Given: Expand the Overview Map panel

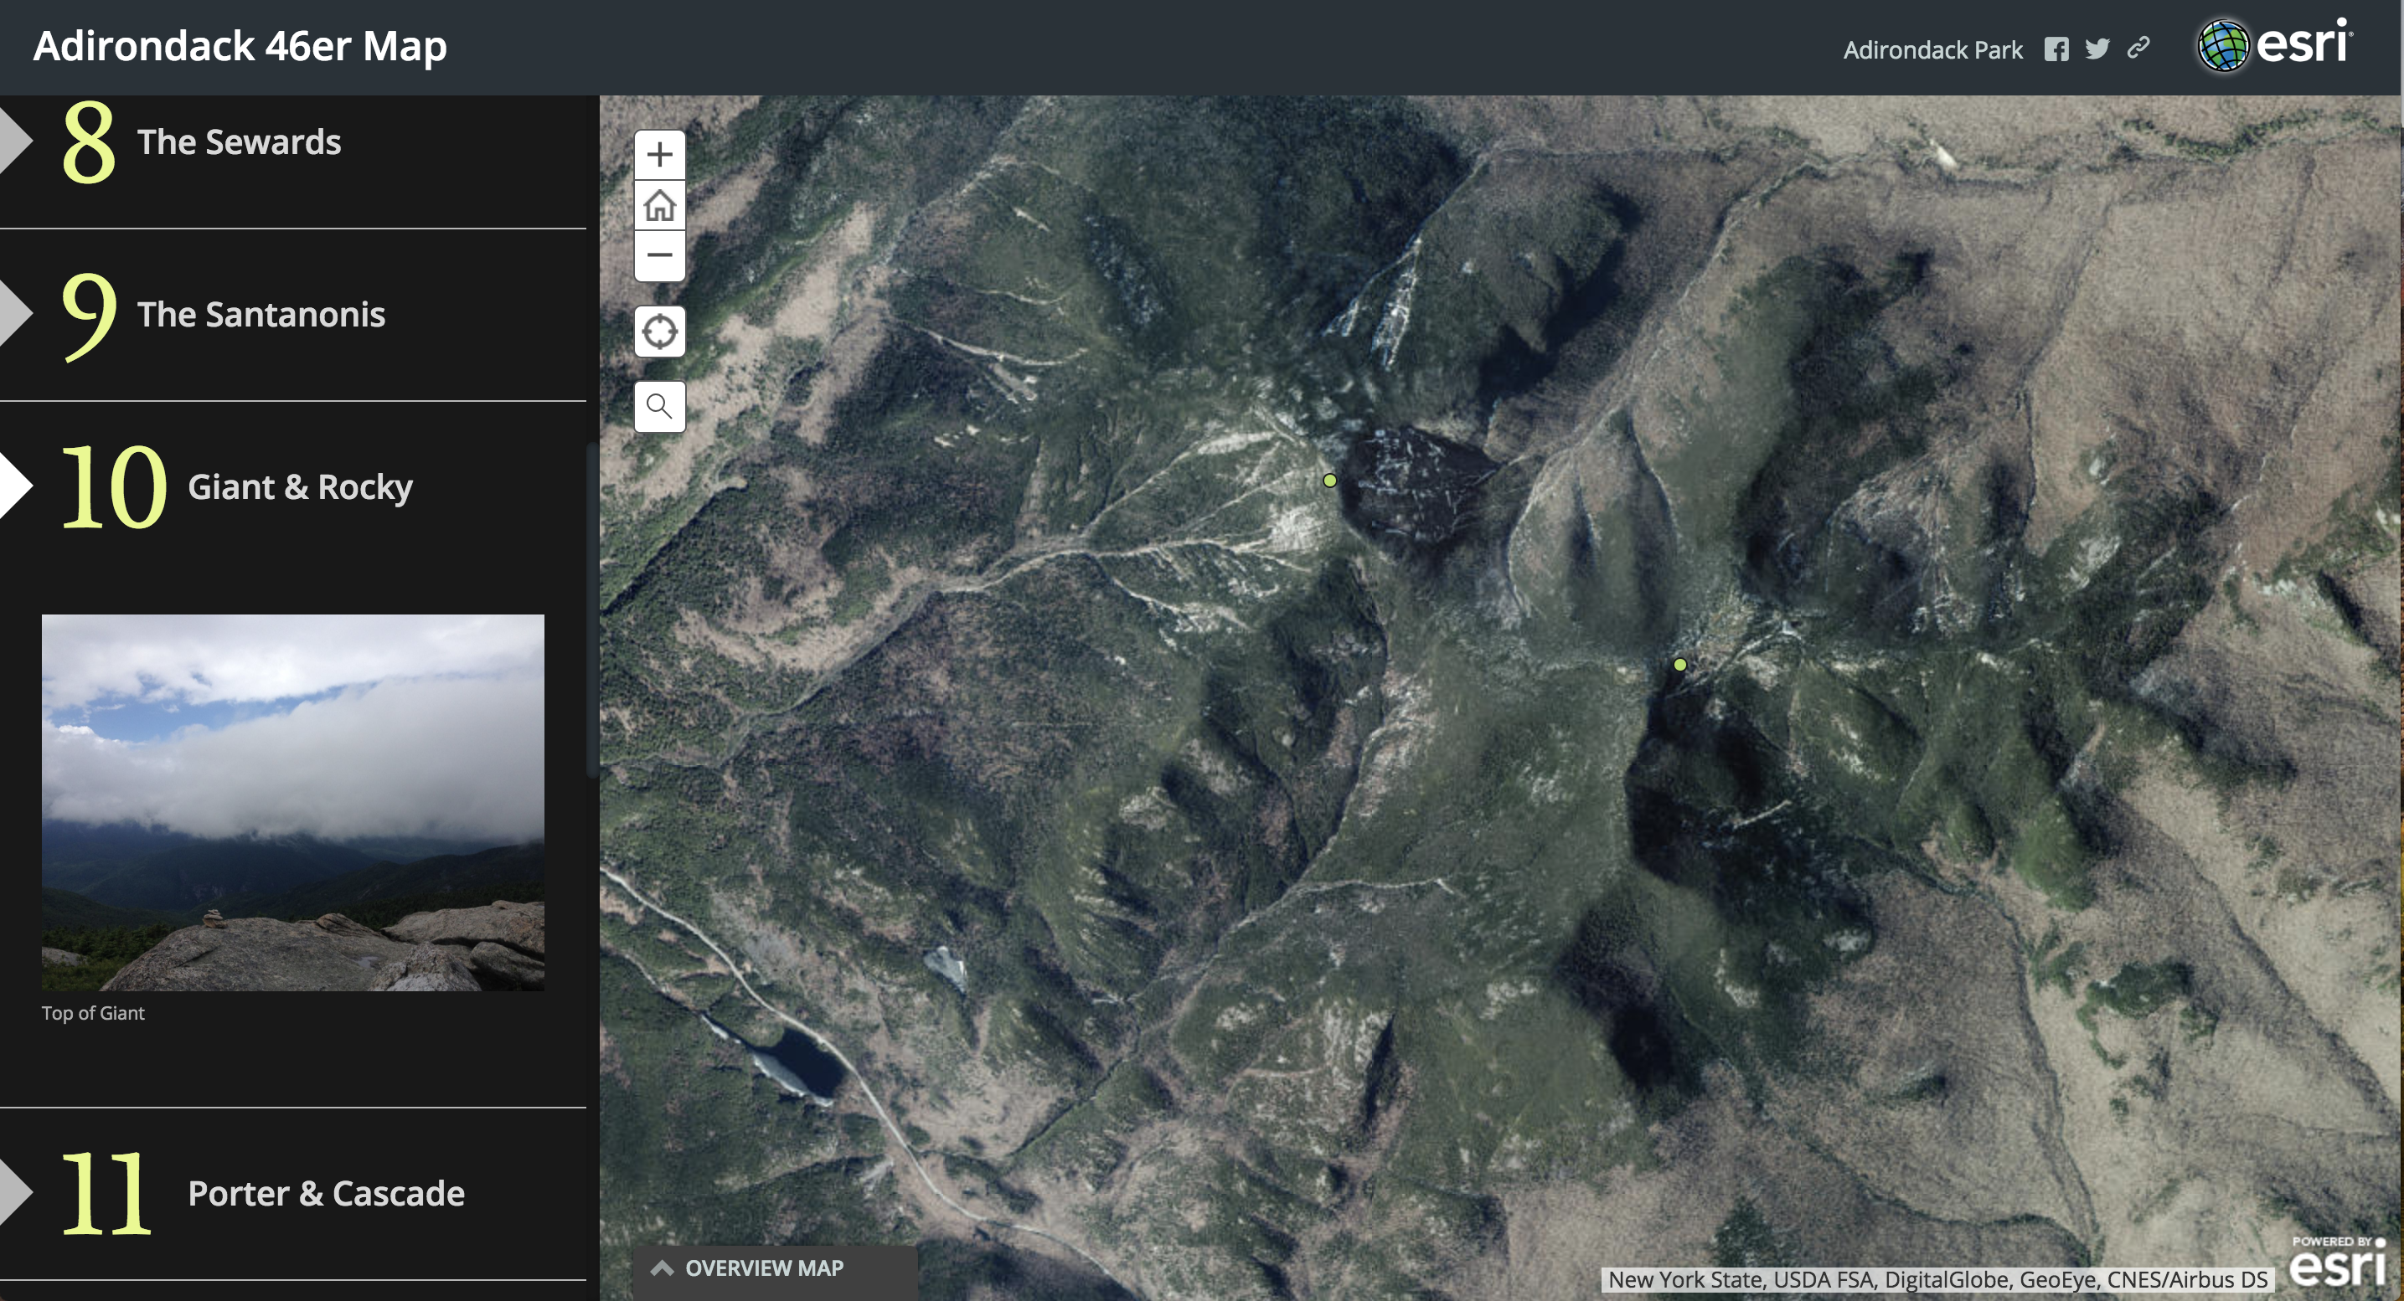Looking at the screenshot, I should pyautogui.click(x=762, y=1268).
